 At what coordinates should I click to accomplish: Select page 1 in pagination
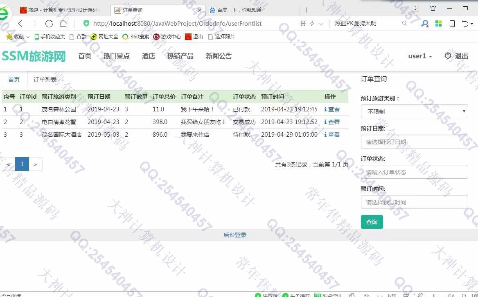coord(22,164)
